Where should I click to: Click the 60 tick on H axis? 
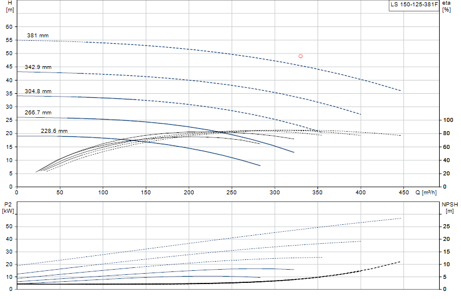pos(9,26)
